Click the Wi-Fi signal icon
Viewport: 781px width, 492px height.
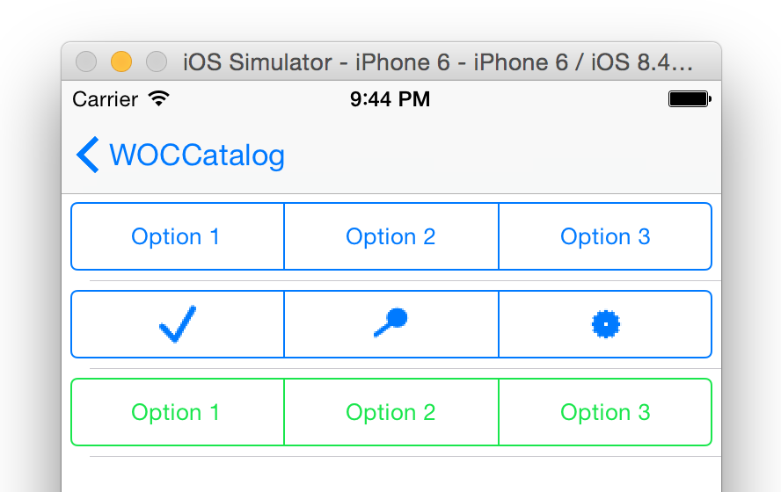point(159,99)
